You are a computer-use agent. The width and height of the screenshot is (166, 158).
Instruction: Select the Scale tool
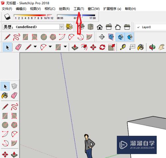pyautogui.click(x=112, y=47)
